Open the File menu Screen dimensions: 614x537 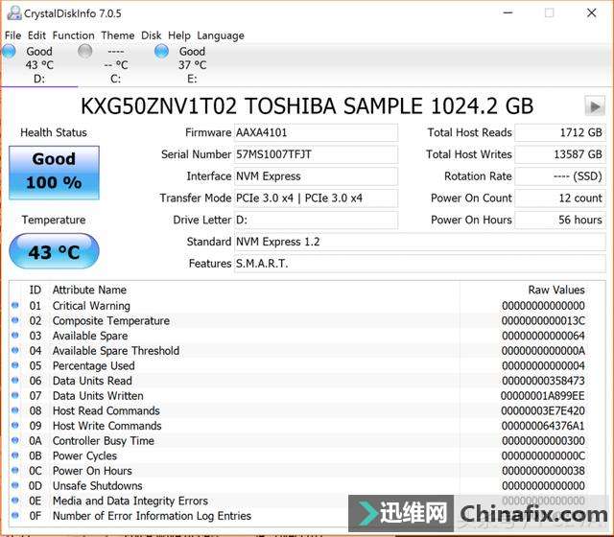[12, 35]
